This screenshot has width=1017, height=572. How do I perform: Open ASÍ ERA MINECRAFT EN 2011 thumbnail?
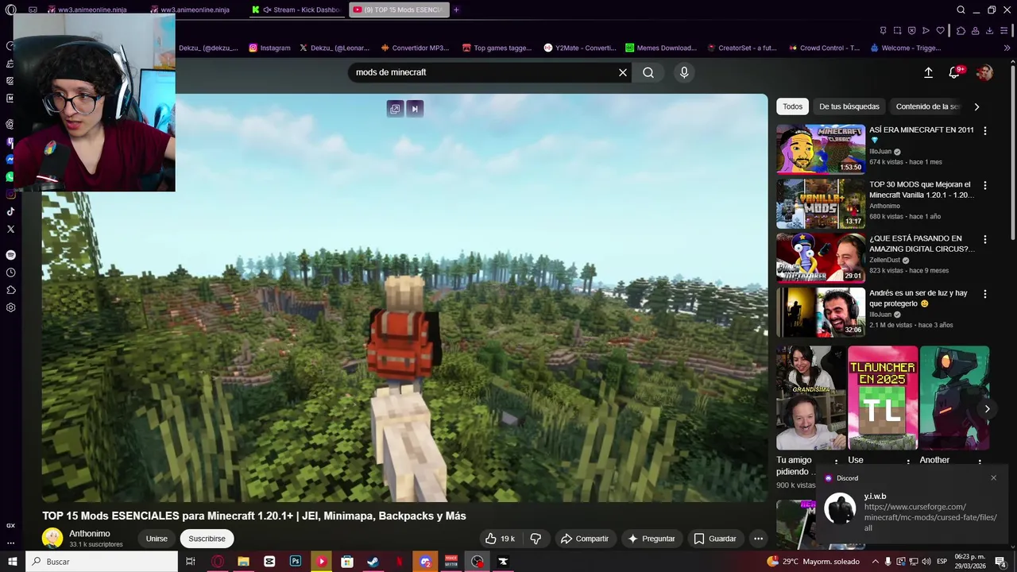(821, 149)
